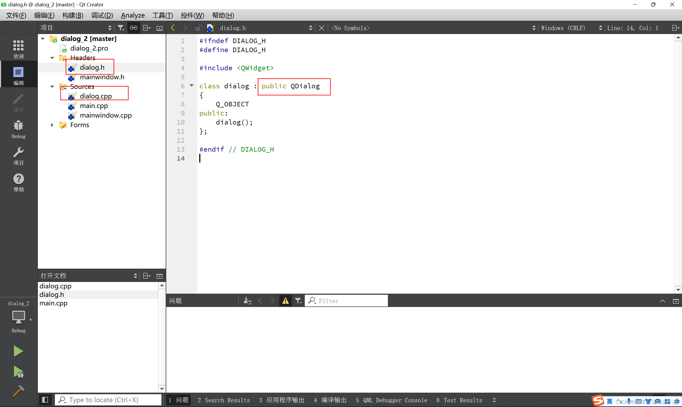The height and width of the screenshot is (407, 682).
Task: Open the dialog.h open-documents dropdown
Action: point(266,28)
